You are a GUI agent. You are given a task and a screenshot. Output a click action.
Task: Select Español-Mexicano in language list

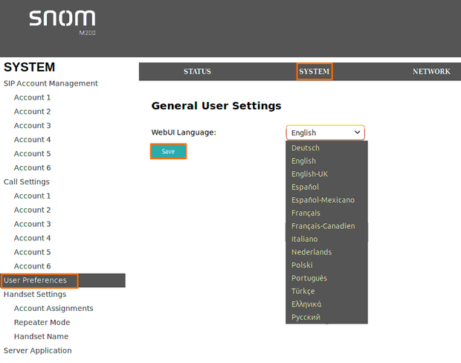pos(323,200)
